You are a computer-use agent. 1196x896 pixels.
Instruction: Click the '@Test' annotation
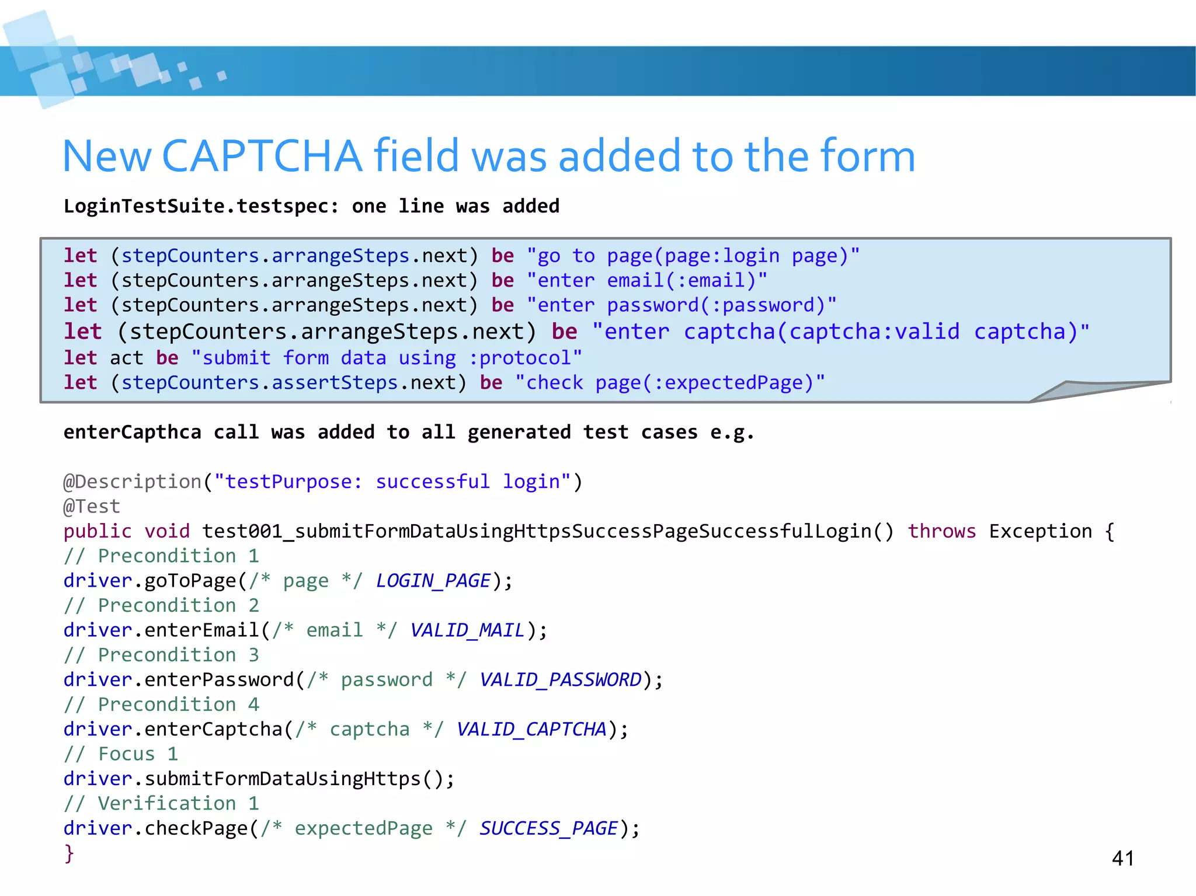[92, 507]
